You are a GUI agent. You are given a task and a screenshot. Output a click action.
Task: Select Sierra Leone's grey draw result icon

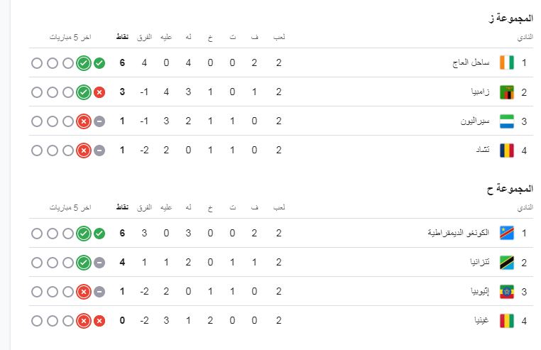click(x=99, y=121)
